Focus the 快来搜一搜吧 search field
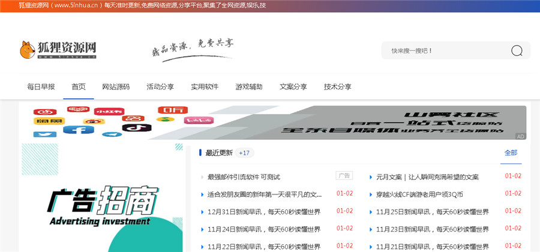The width and height of the screenshot is (540, 252). [x=444, y=51]
